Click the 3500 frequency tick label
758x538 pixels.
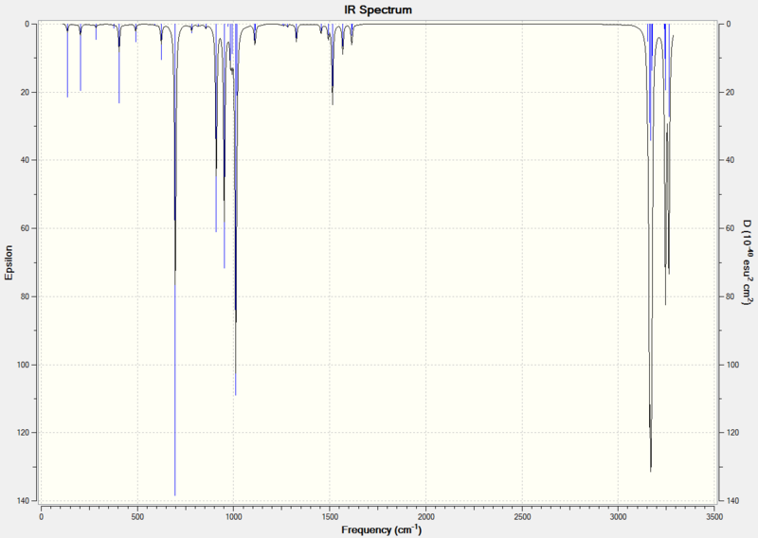(x=714, y=517)
